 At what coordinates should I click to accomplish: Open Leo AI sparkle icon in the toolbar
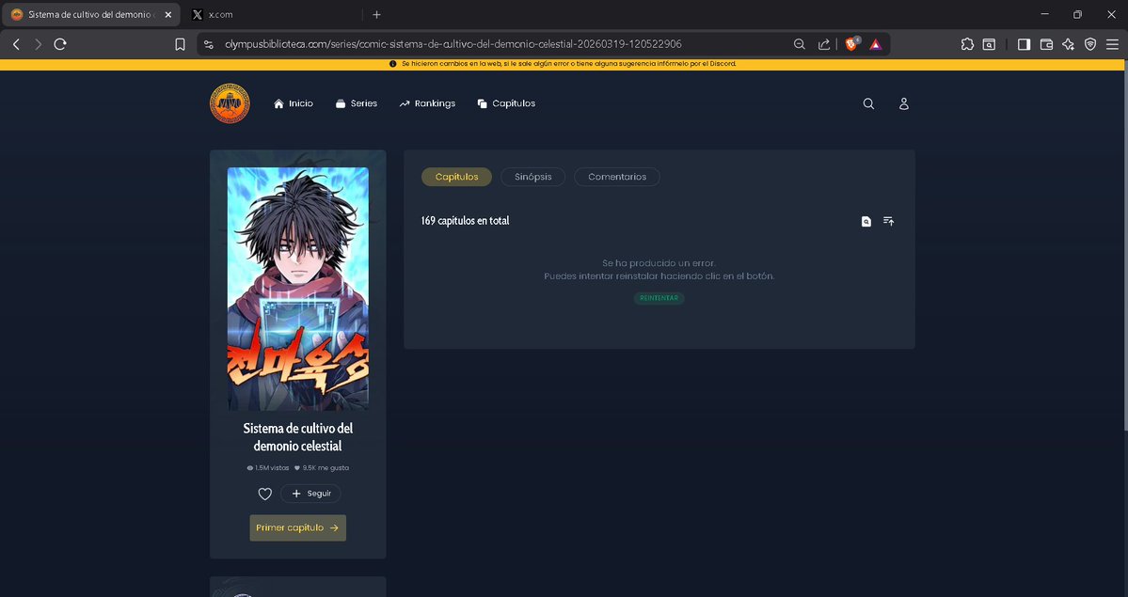[1069, 44]
